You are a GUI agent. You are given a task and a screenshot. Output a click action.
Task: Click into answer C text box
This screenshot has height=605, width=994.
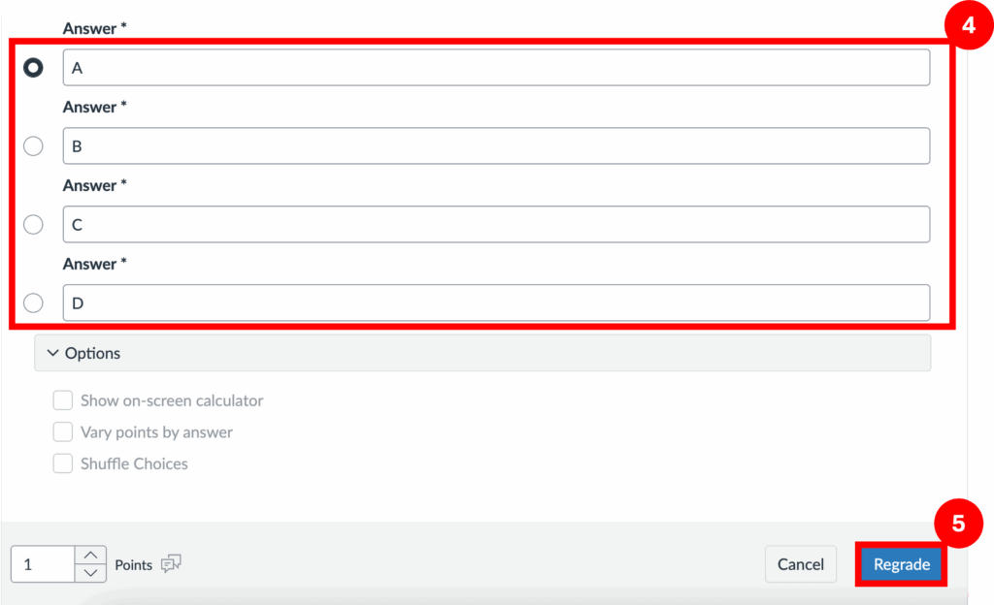(495, 225)
